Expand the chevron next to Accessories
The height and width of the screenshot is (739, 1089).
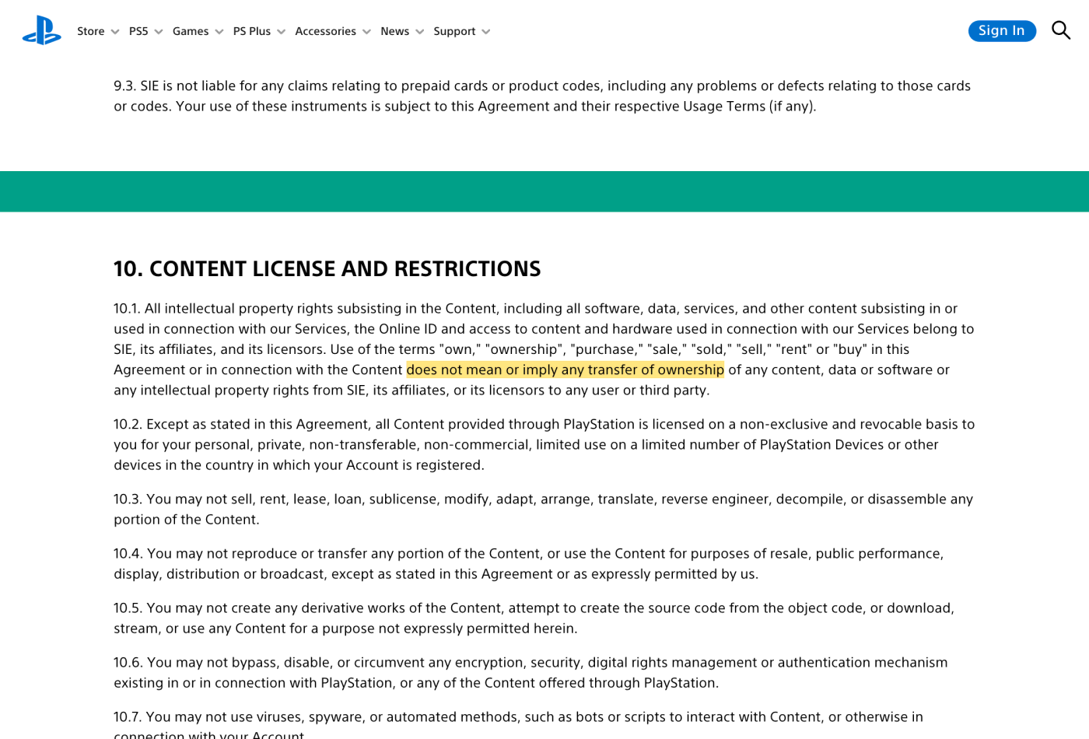tap(367, 32)
